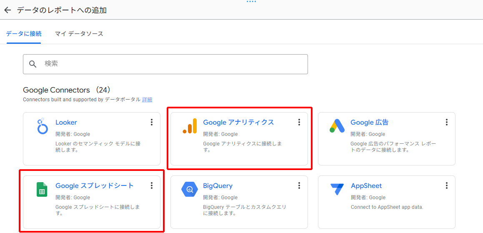The height and width of the screenshot is (233, 483).
Task: Click the Google 広告 logo icon
Action: pyautogui.click(x=337, y=126)
